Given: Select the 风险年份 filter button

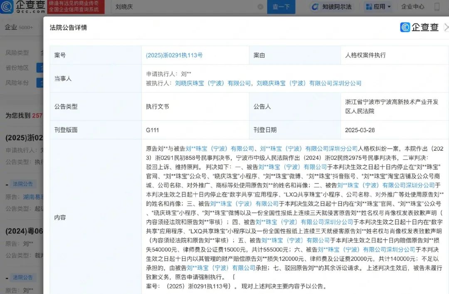Looking at the screenshot, I should (x=40, y=83).
